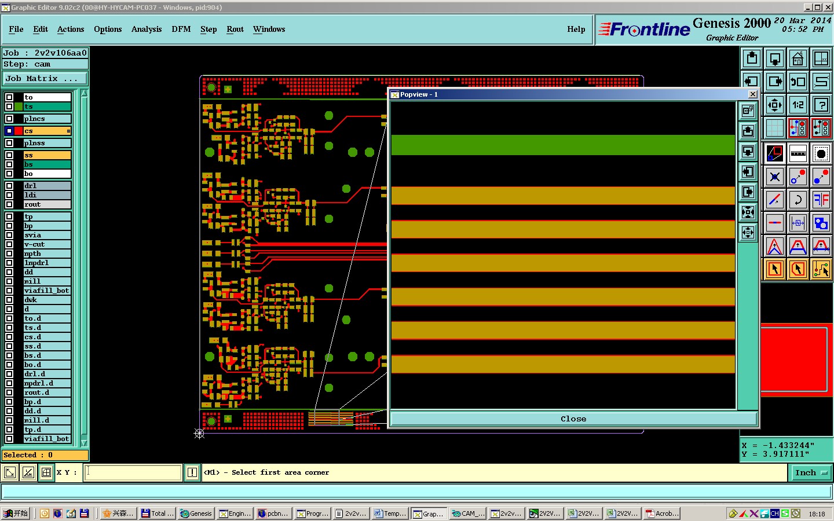Click the red color swatch for layer cs
This screenshot has height=521, width=834.
coord(19,131)
